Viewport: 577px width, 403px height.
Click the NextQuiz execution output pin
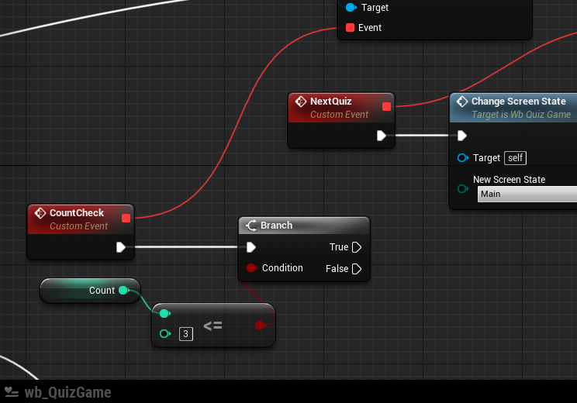382,136
